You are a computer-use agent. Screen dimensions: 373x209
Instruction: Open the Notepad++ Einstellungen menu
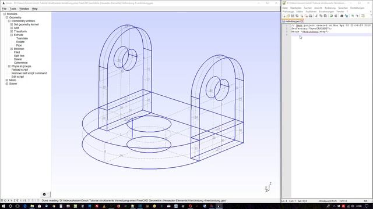357,8
